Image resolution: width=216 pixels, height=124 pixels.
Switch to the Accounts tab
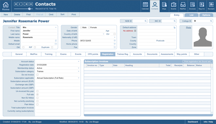(x=137, y=54)
